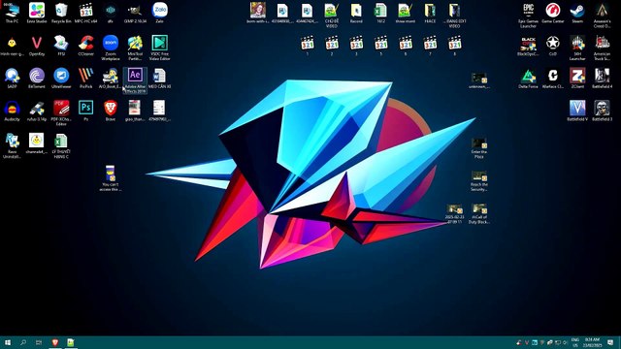Open the Windows Start menu
The width and height of the screenshot is (621, 349).
tap(8, 342)
